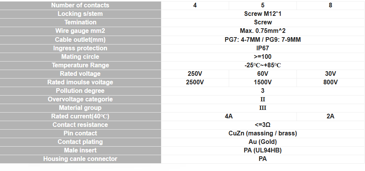This screenshot has width=365, height=171.
Task: Click the PG7/PG9 cable outlet value
Action: [x=262, y=40]
